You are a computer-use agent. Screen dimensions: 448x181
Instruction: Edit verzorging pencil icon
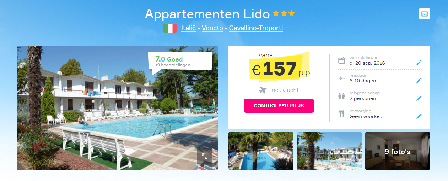coord(419,116)
